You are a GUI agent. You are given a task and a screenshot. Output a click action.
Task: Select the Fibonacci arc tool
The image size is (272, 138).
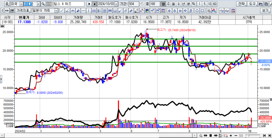73,11
